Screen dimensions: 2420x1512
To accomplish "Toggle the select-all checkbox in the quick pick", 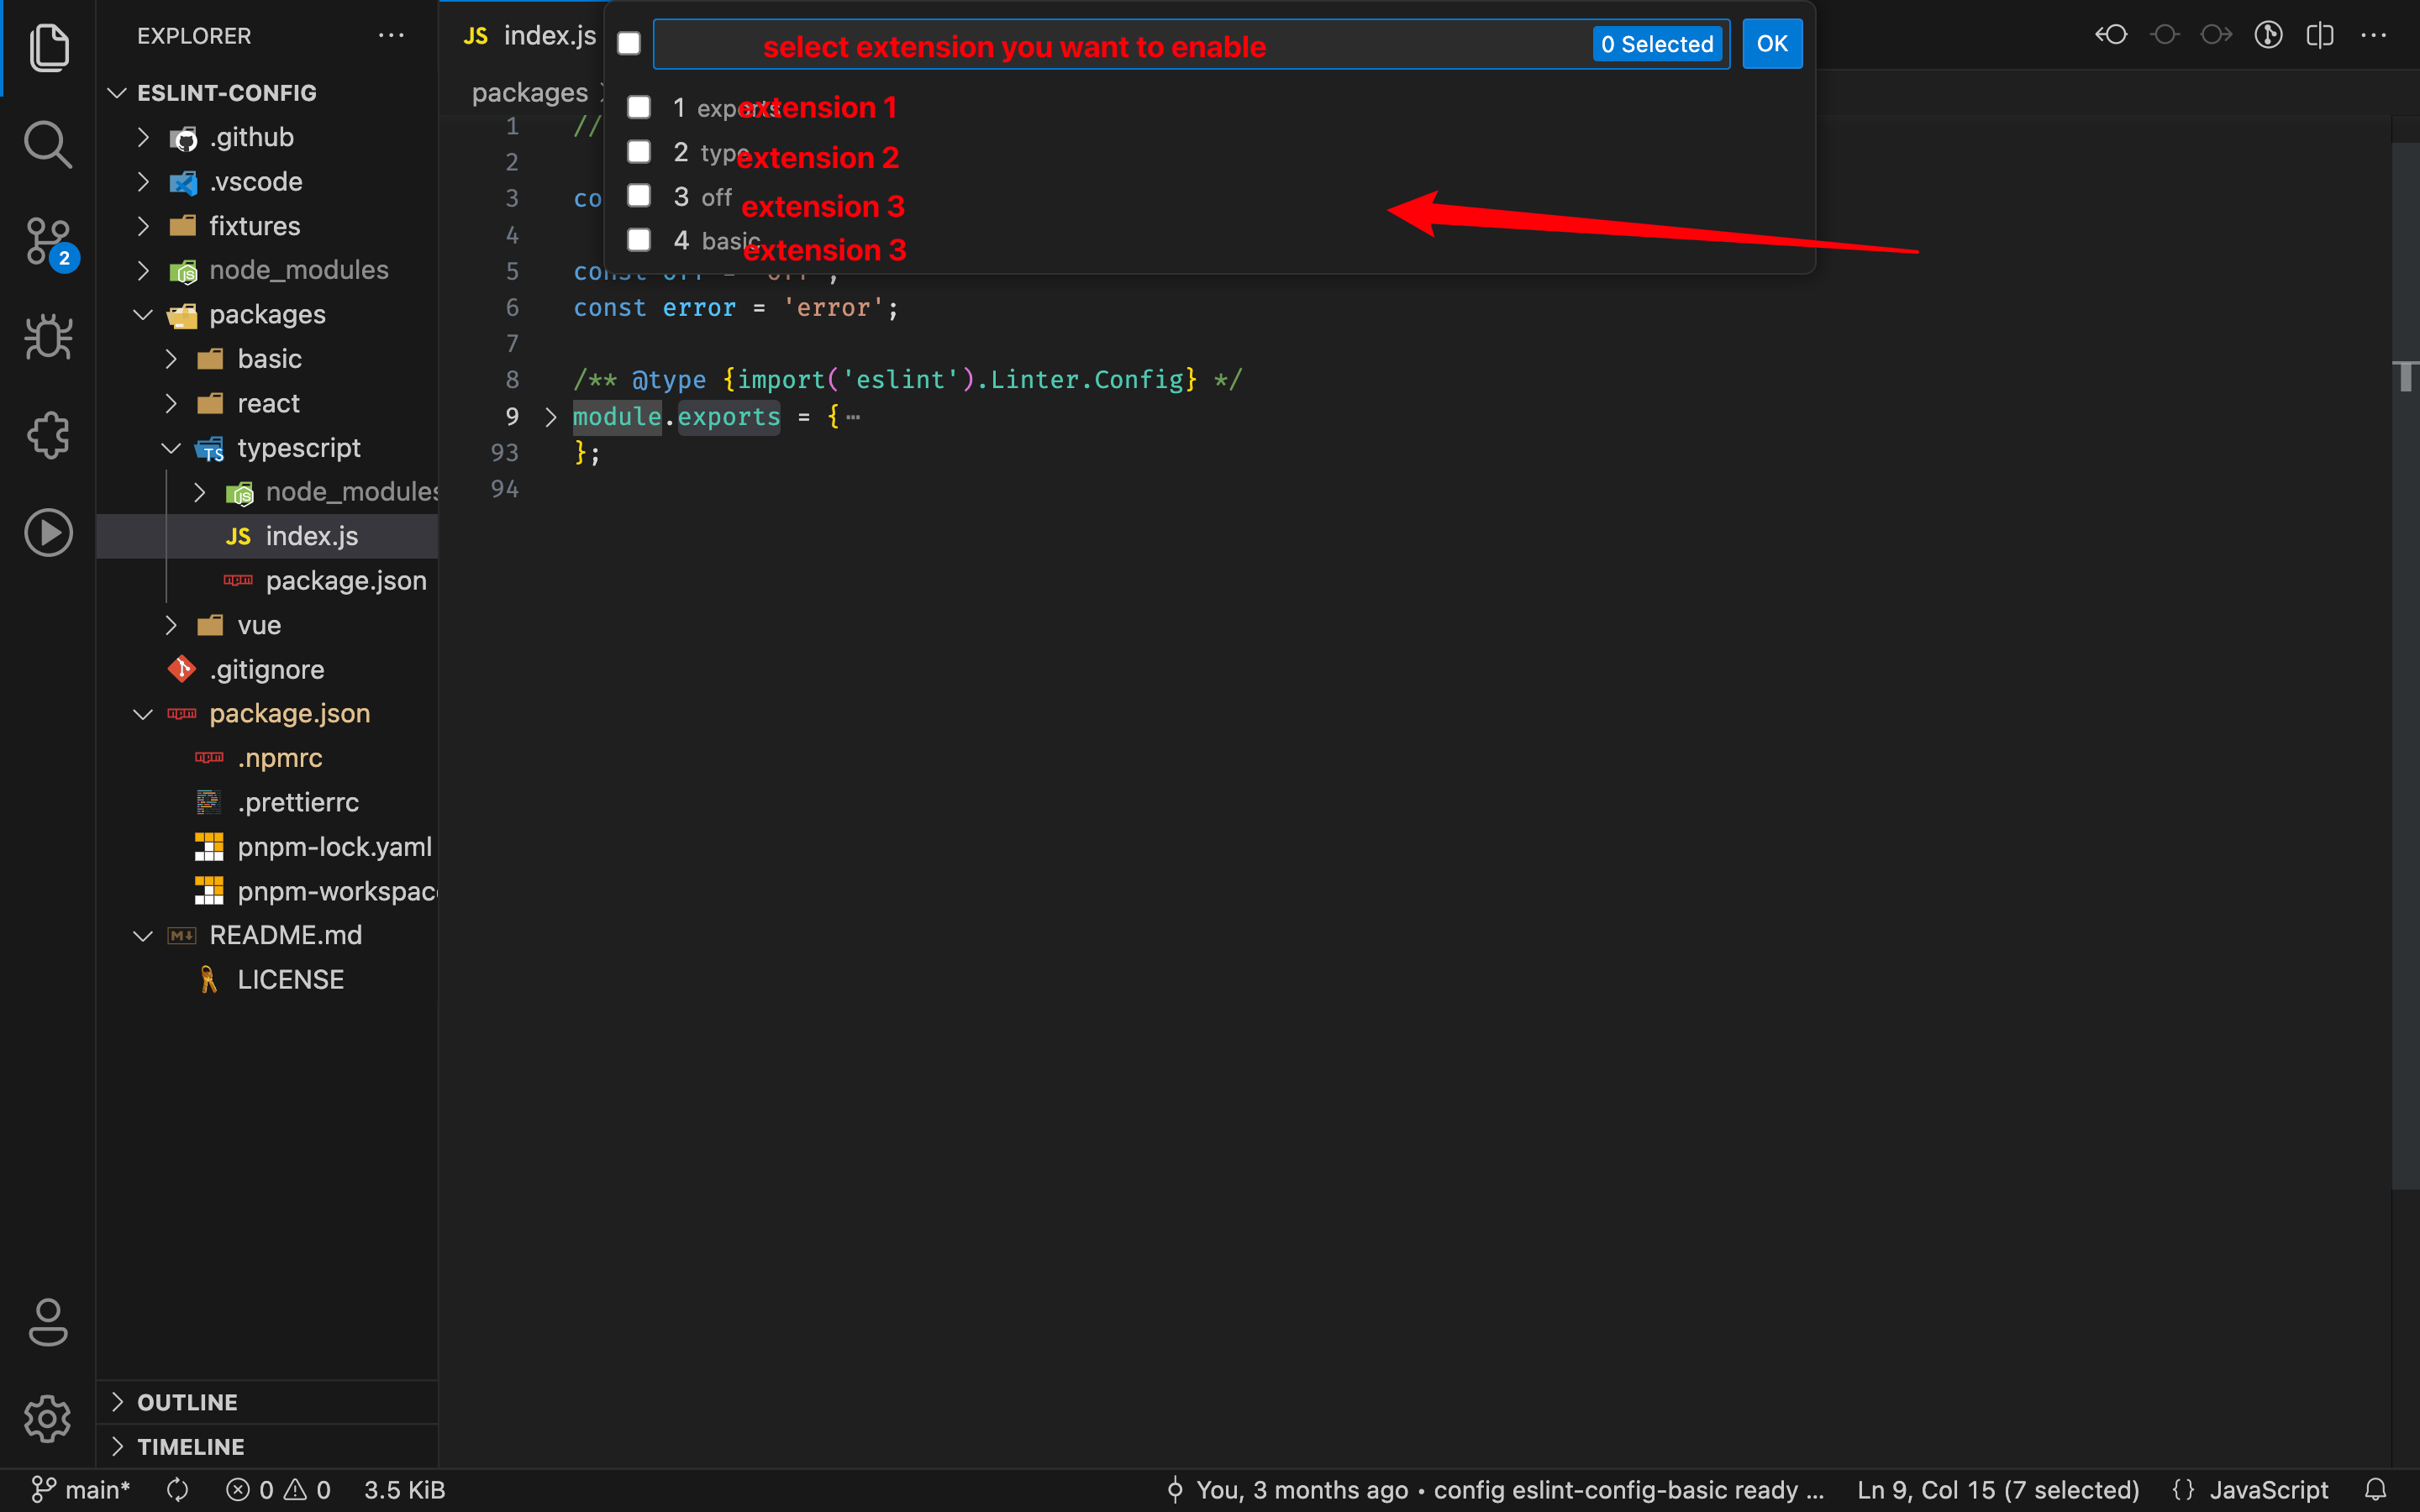I will [629, 43].
